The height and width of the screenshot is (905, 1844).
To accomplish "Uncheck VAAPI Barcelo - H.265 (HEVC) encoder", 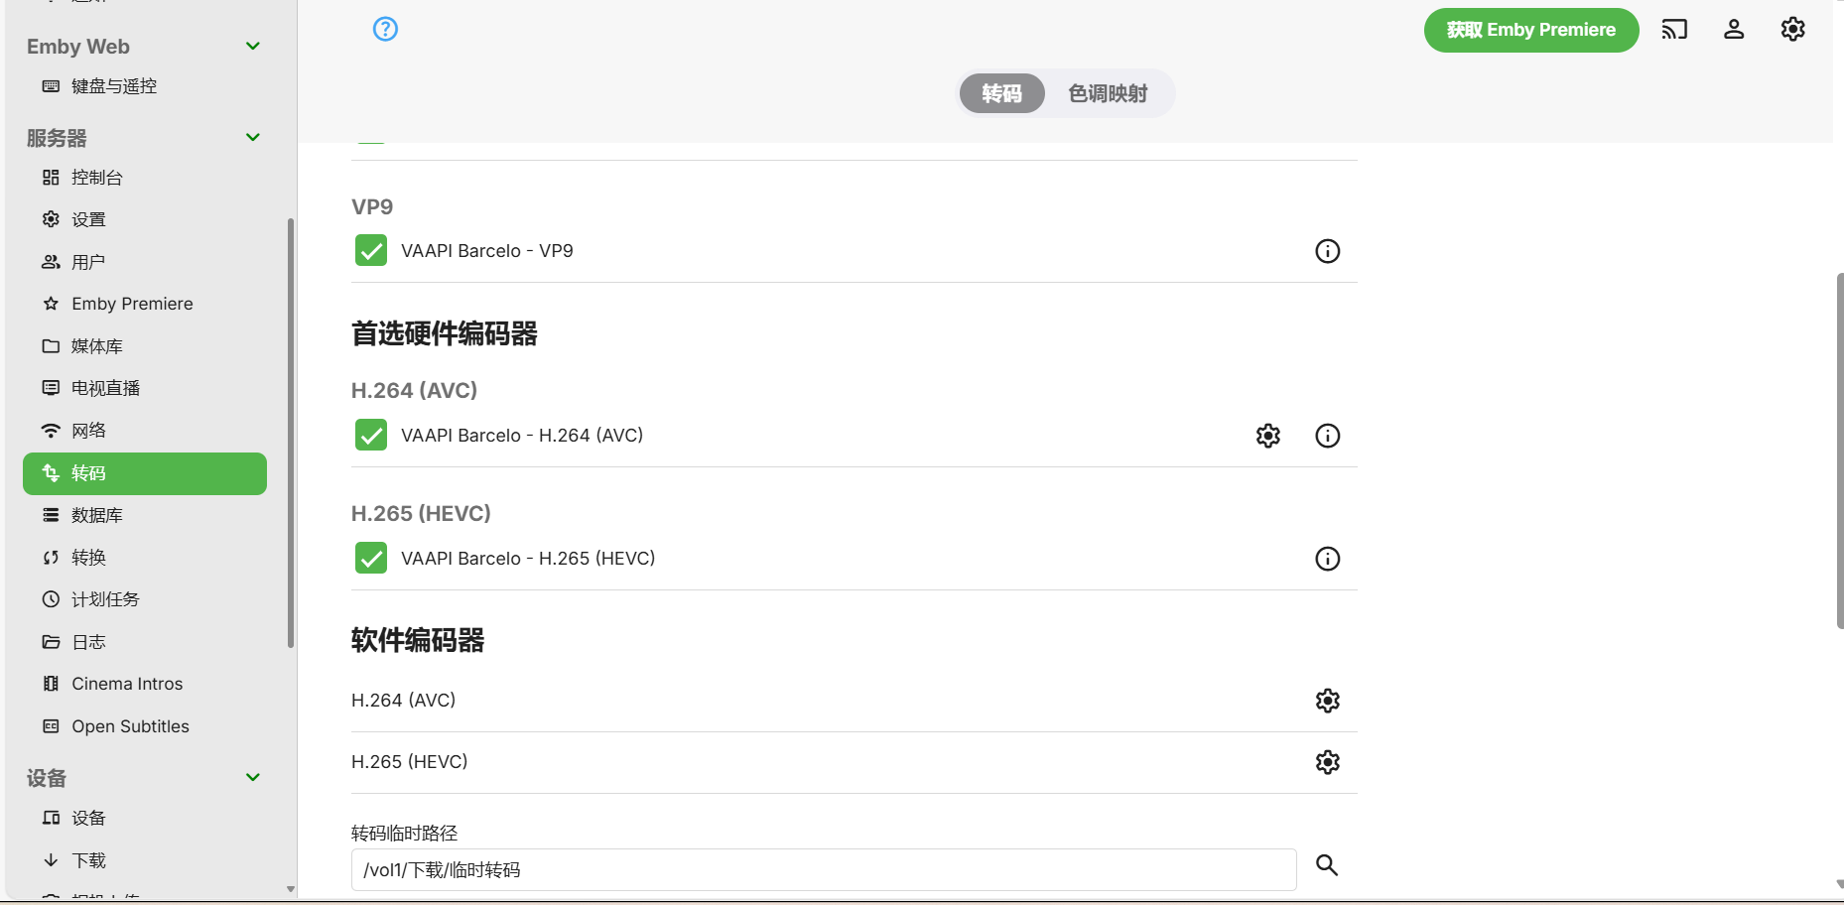I will pos(371,558).
